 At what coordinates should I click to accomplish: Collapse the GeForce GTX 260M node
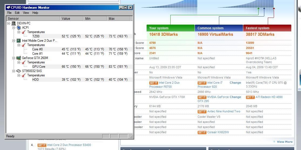coord(13,58)
